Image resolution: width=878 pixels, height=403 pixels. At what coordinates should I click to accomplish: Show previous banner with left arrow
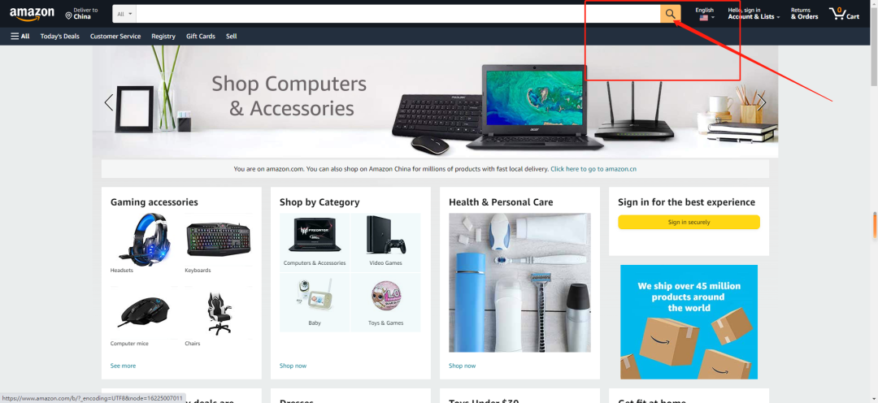(x=109, y=102)
